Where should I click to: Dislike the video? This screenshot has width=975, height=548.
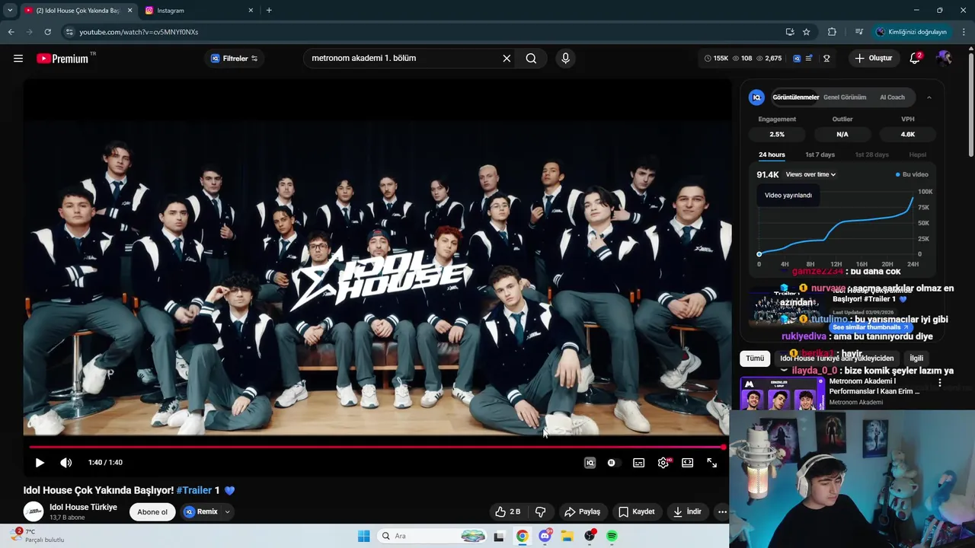[x=541, y=511]
